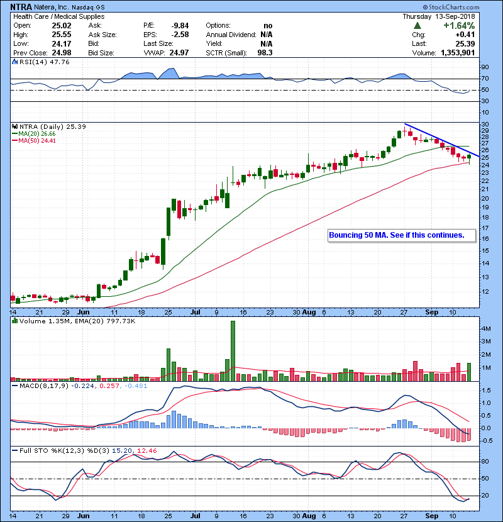Click the red MA(50) legend line marker

pyautogui.click(x=14, y=140)
